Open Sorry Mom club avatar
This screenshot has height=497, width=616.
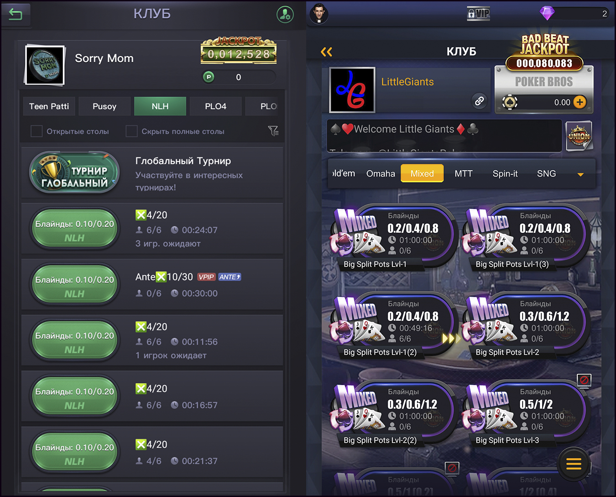point(45,65)
